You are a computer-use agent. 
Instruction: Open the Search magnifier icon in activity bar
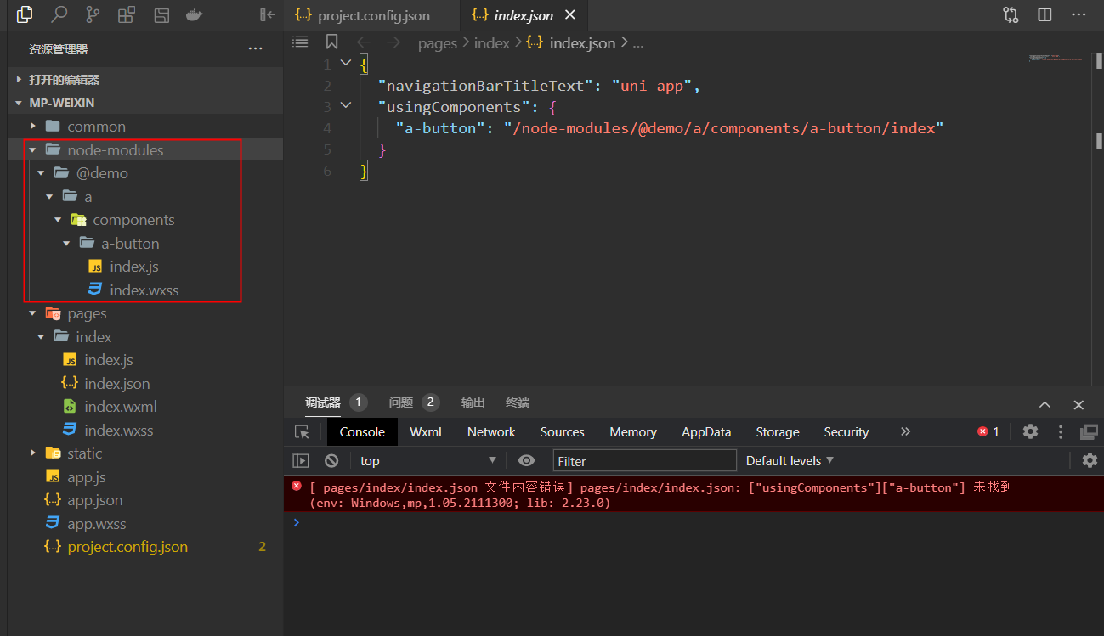click(59, 14)
